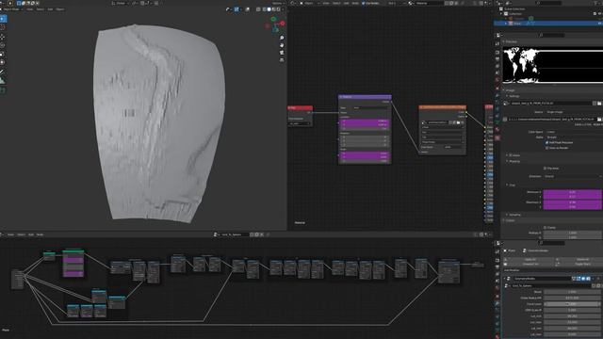Open Add menu in 3D viewport header
This screenshot has width=603, height=339.
coord(50,9)
